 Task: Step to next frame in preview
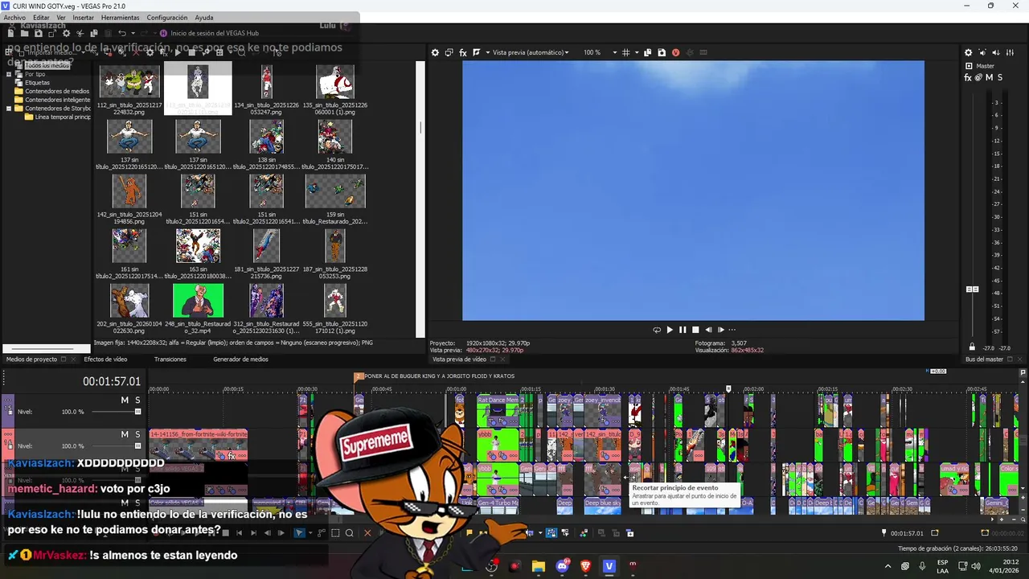pos(721,330)
